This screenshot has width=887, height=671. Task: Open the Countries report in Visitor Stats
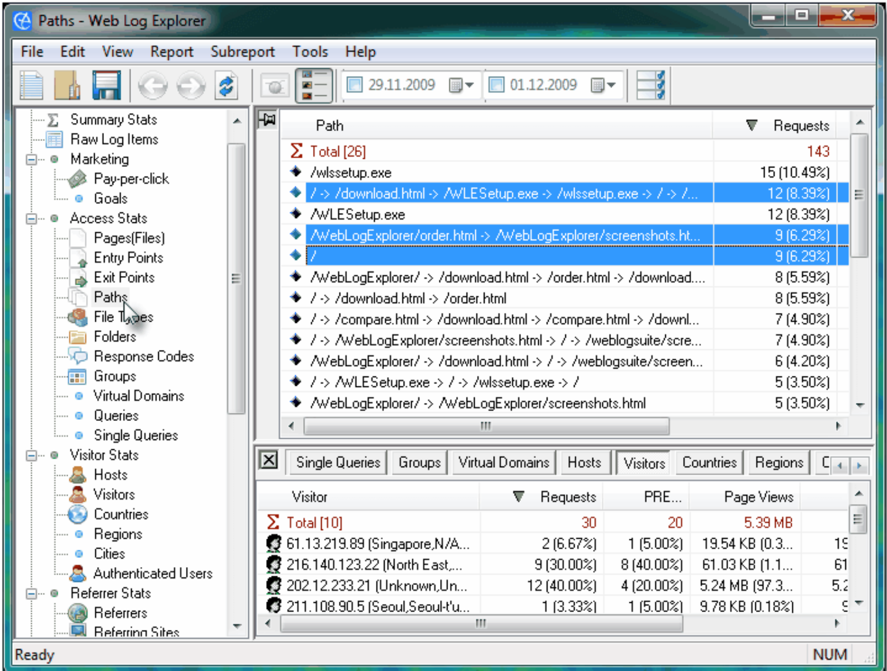(x=121, y=514)
